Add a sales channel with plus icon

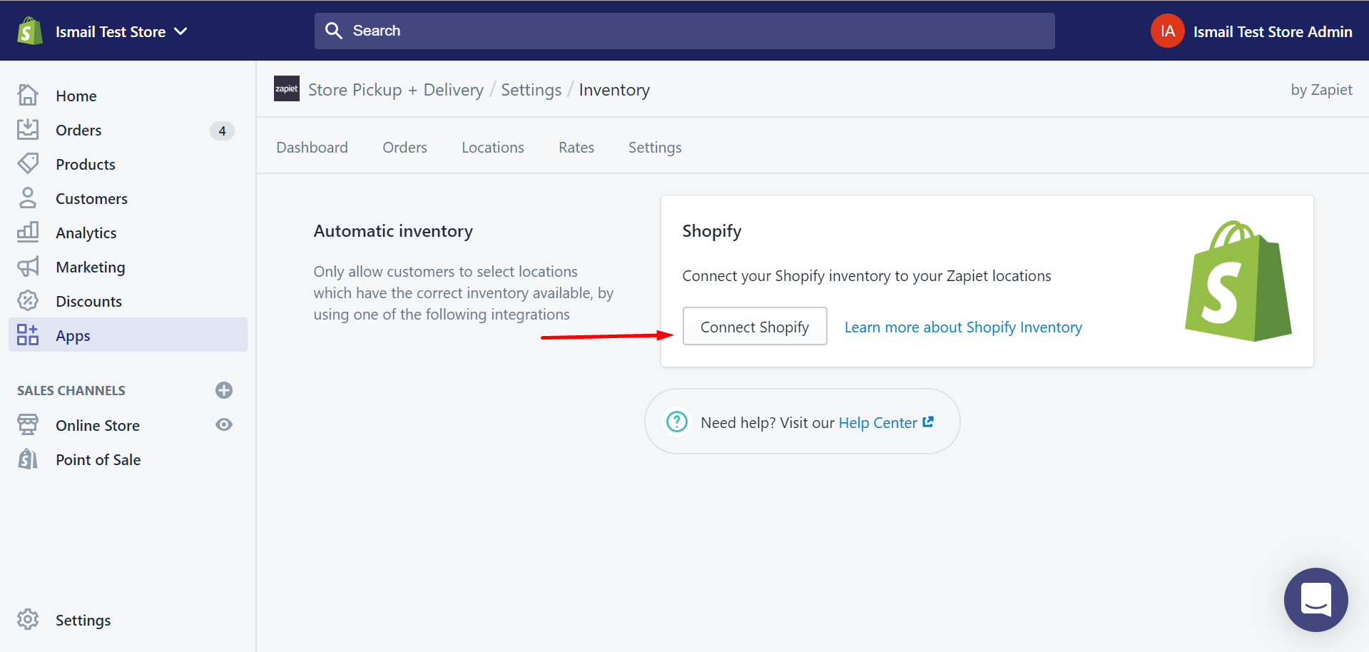[224, 390]
